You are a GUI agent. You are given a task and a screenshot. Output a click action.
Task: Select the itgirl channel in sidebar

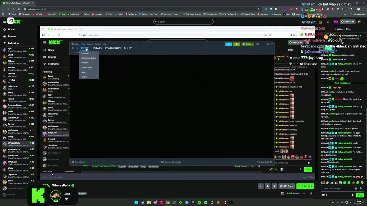tap(18, 50)
